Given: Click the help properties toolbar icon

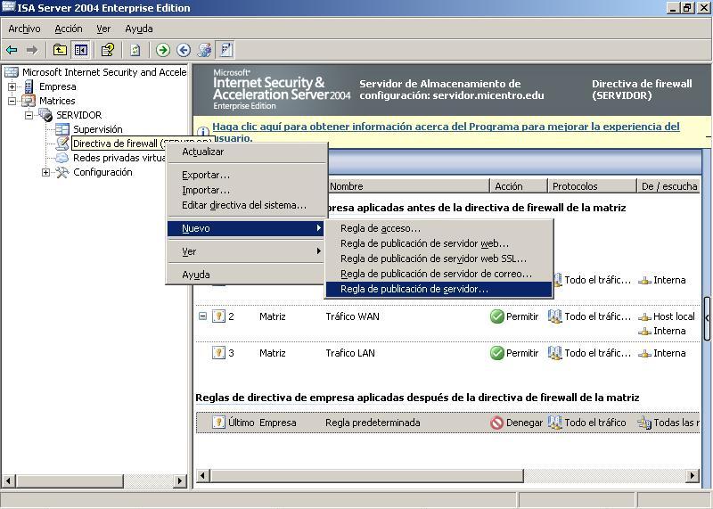Looking at the screenshot, I should coord(108,50).
